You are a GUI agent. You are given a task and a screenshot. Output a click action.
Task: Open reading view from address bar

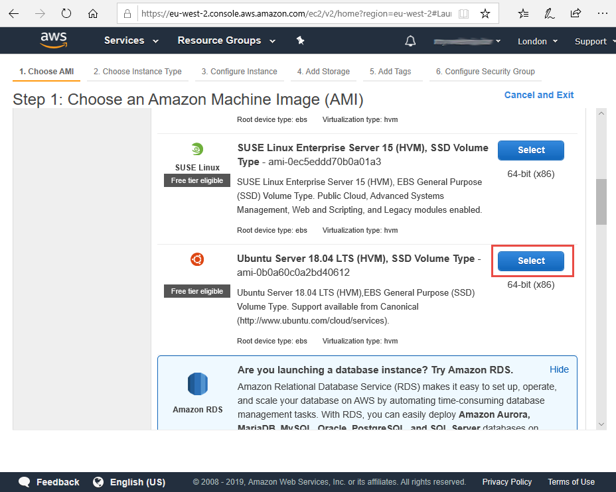point(463,14)
